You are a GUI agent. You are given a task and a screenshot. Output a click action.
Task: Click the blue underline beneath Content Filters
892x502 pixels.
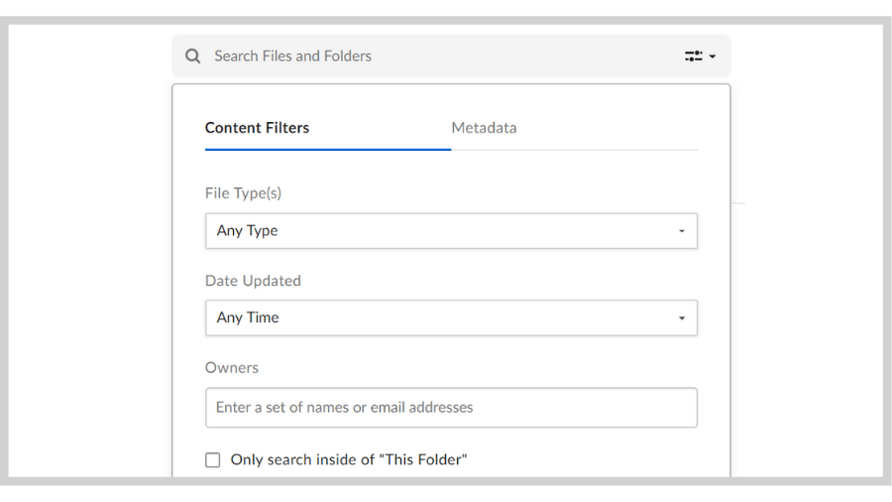point(328,150)
